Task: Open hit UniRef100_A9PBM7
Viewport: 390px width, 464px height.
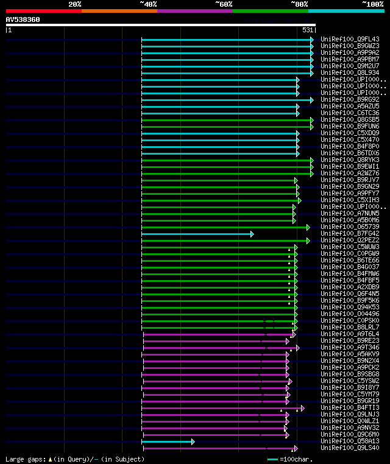Action: [350, 59]
